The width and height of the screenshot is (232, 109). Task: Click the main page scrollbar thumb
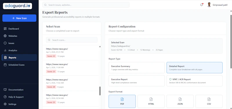tap(231, 42)
